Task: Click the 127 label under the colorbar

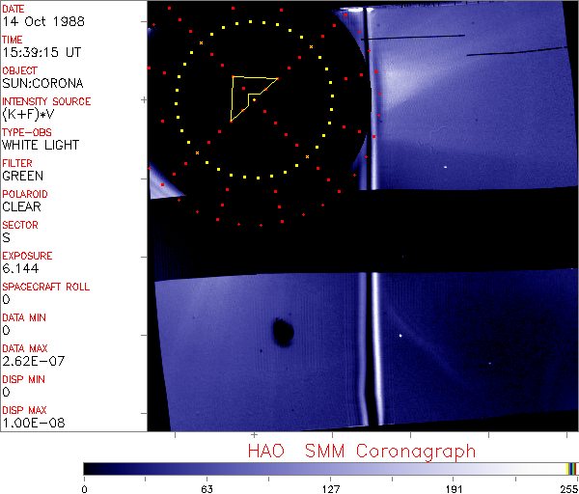Action: pos(331,487)
